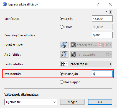The width and height of the screenshot is (117, 108).
Task: Click the Alsó felület surface override icon
Action: tap(64, 55)
